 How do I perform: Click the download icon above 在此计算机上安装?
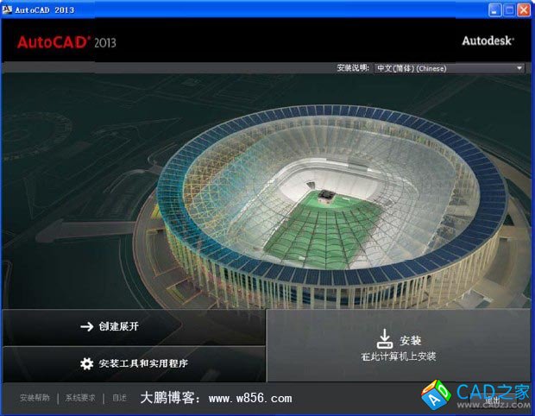[x=385, y=338]
